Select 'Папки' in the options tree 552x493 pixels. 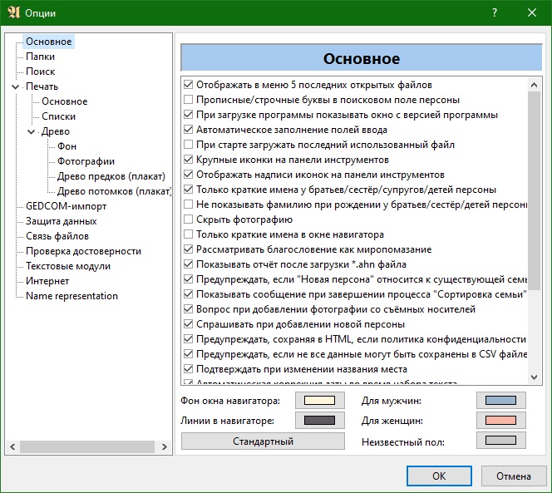tap(40, 57)
